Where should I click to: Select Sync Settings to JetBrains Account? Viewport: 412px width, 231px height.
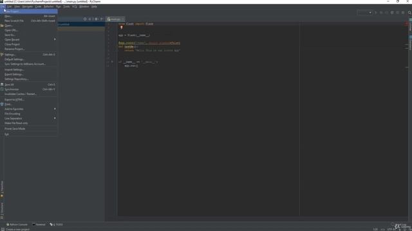point(28,64)
